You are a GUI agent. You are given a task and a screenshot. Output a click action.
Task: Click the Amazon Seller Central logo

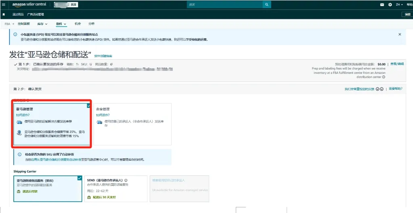point(29,5)
